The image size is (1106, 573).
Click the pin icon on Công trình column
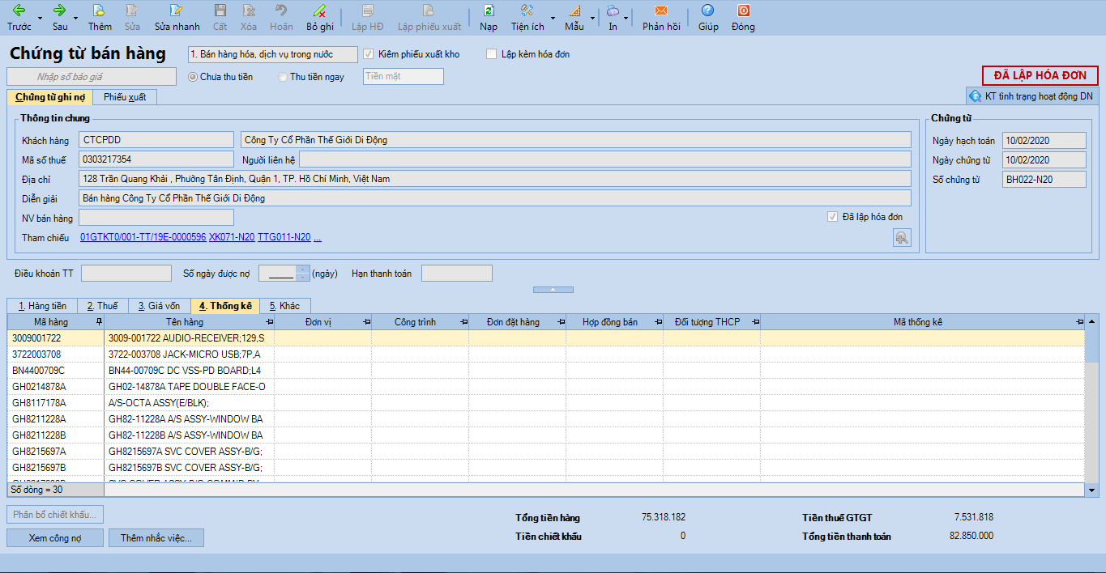pyautogui.click(x=463, y=322)
